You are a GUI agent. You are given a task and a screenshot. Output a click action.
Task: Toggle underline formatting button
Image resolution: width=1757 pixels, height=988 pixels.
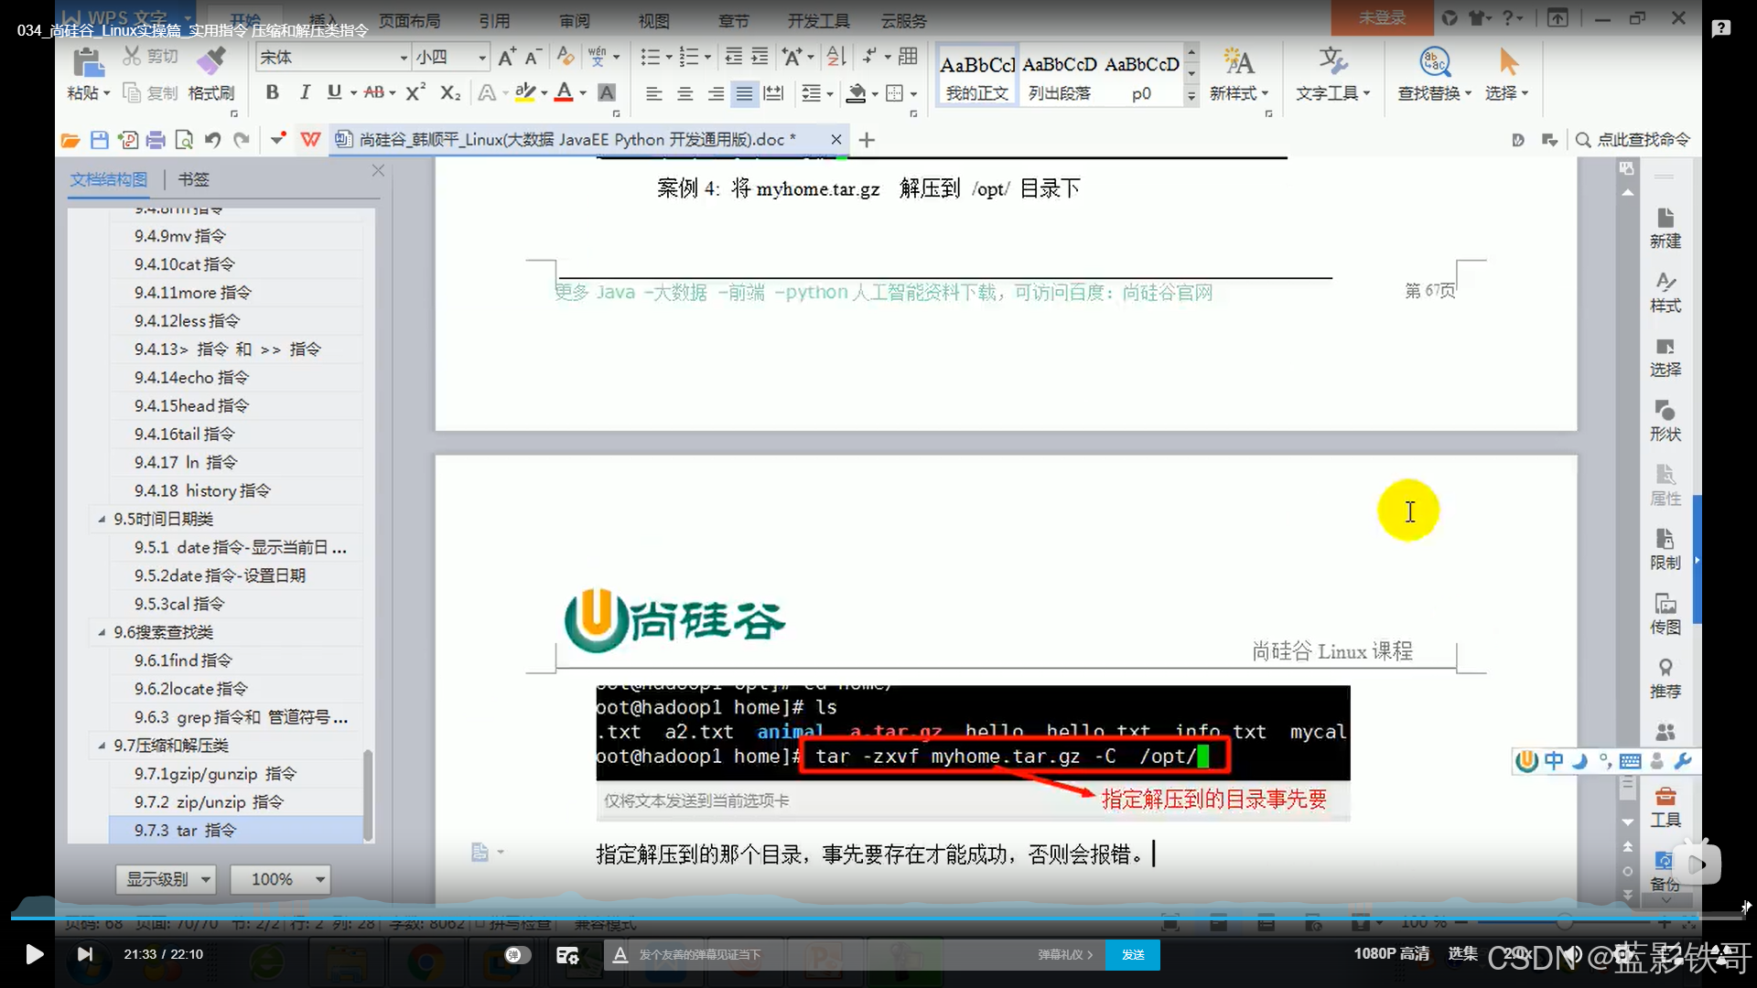pos(334,92)
